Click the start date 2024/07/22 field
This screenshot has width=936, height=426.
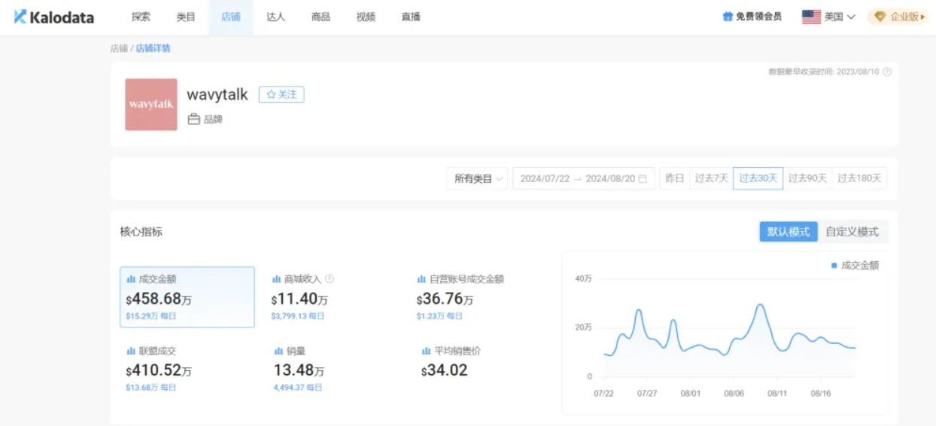pyautogui.click(x=545, y=179)
